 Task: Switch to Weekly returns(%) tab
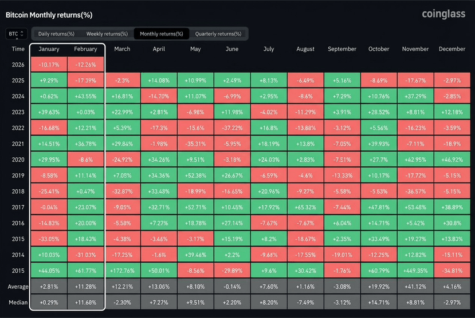[x=107, y=34]
